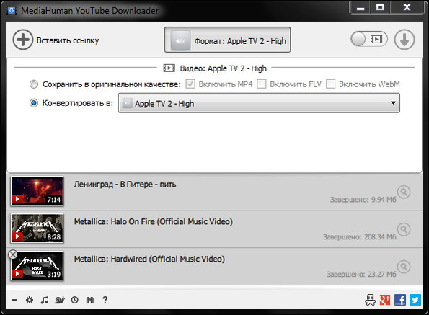Select 'Сохранить в оригинальном качестве' radio button
Image resolution: width=429 pixels, height=315 pixels.
(34, 84)
